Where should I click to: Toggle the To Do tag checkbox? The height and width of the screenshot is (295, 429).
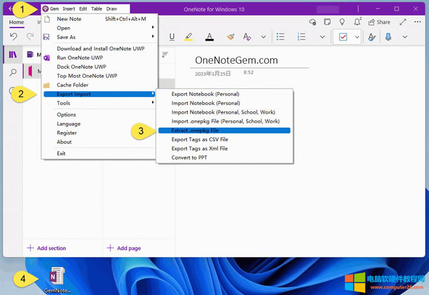[343, 37]
